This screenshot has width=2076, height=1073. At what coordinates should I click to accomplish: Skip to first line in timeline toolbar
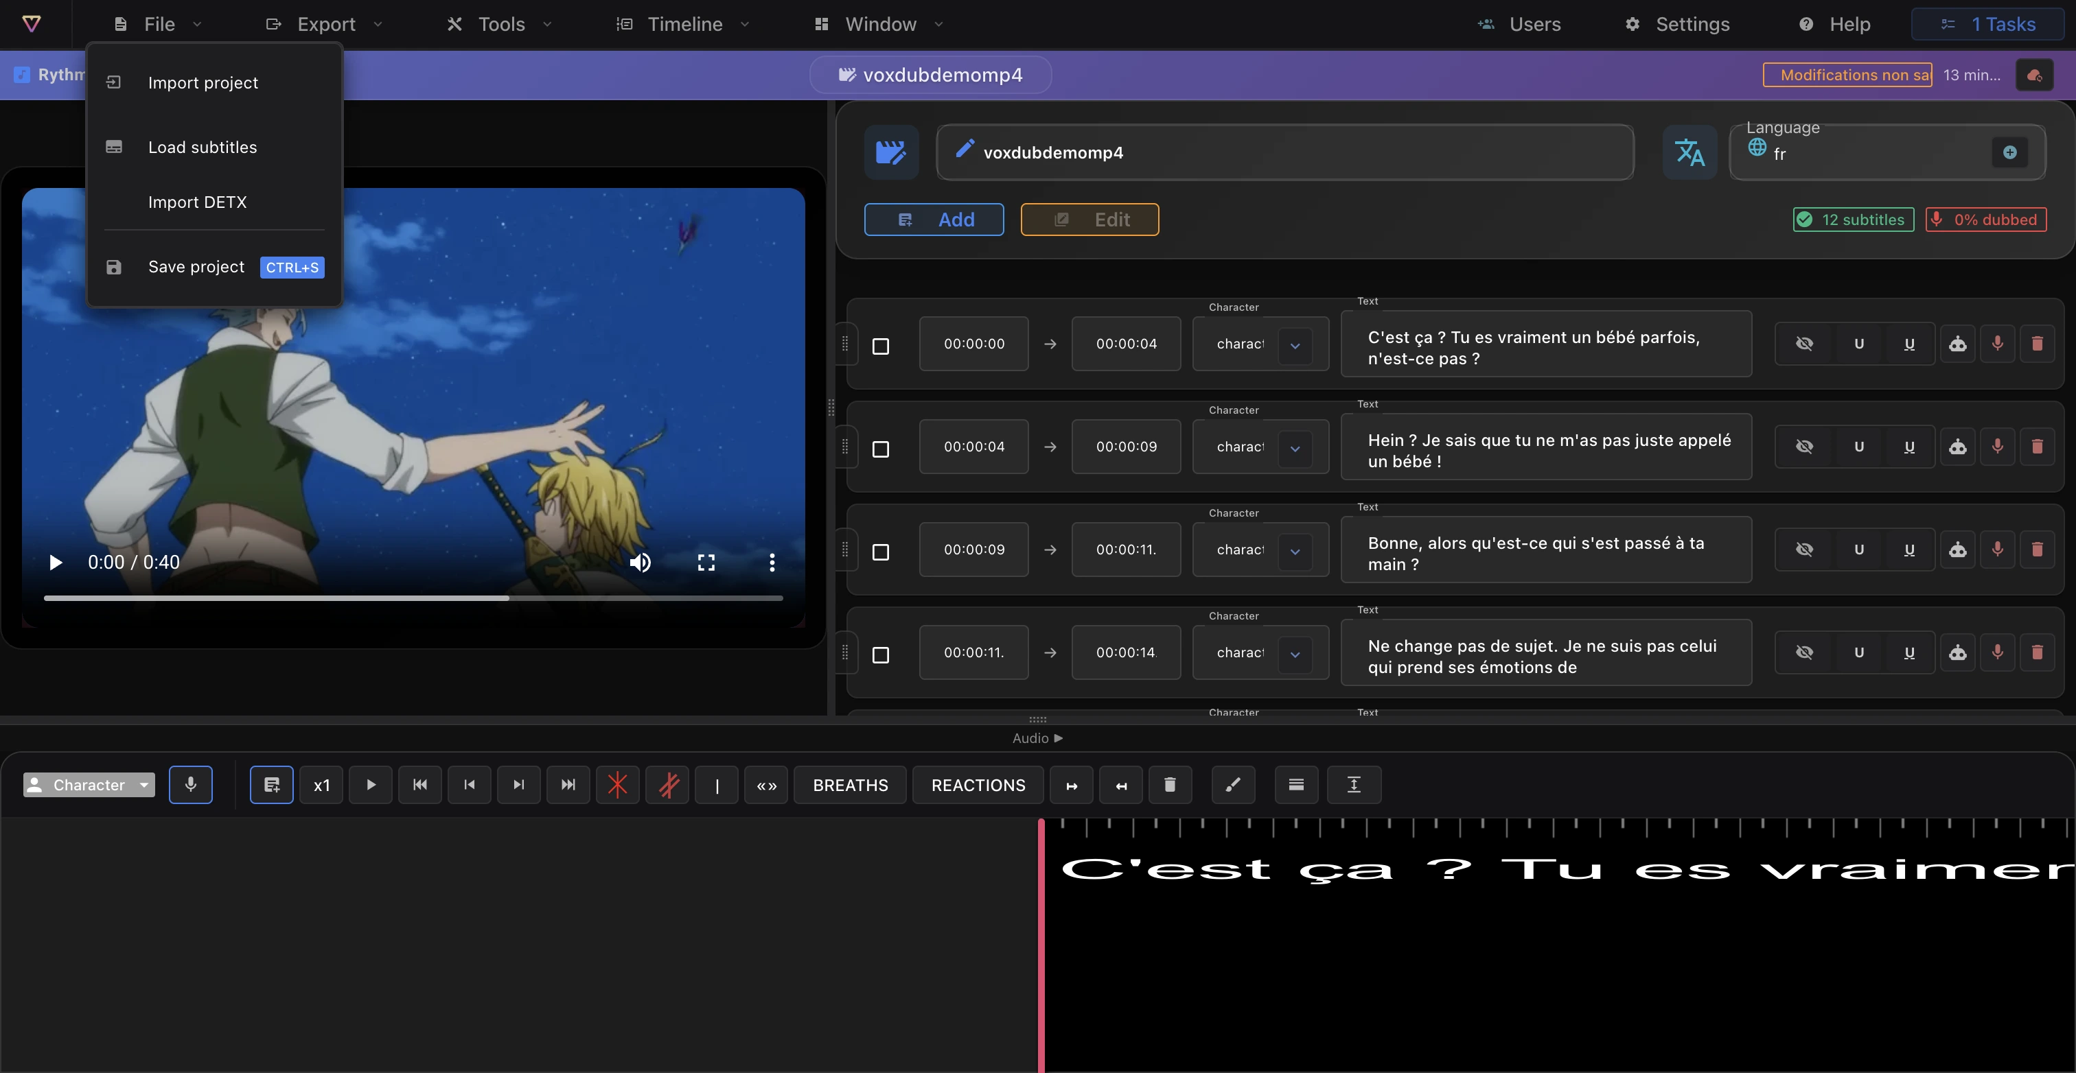click(x=420, y=785)
